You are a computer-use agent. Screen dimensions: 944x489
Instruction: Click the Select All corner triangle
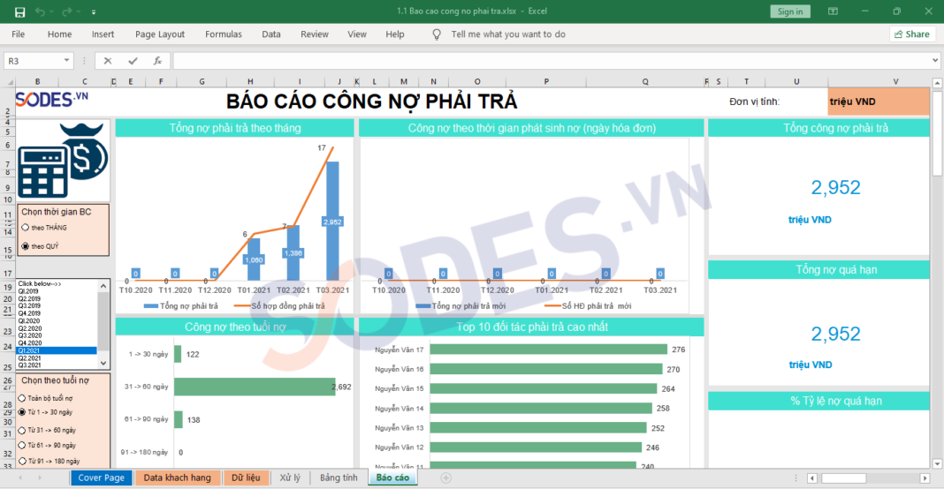click(9, 82)
